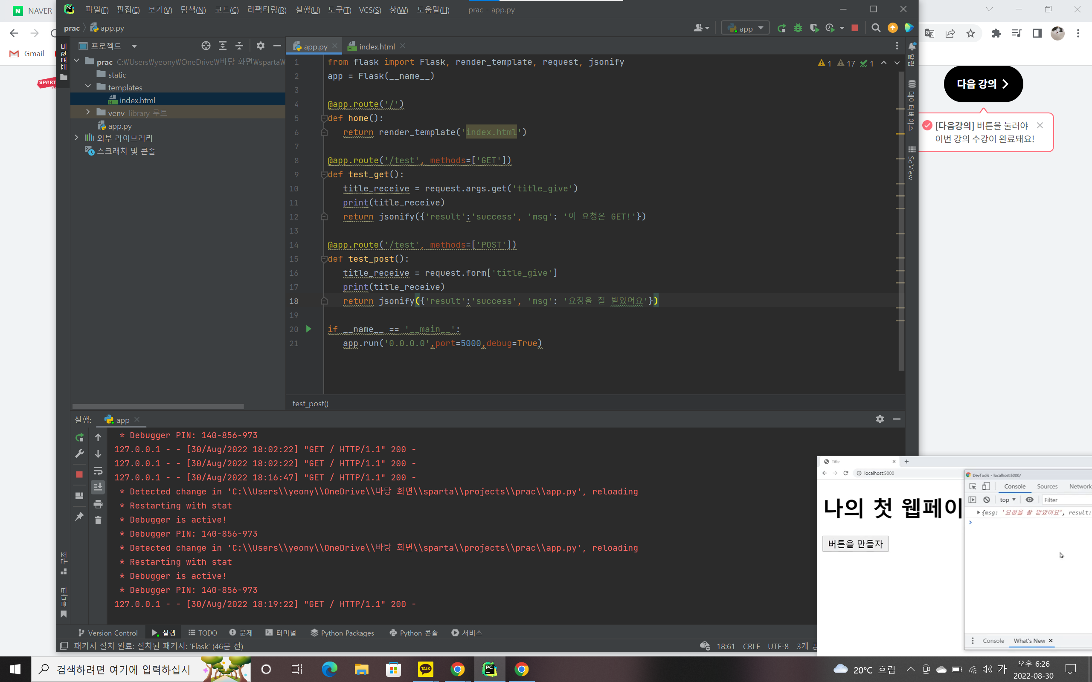1092x682 pixels.
Task: Stop the running app via the red square in the toolbar
Action: point(855,28)
